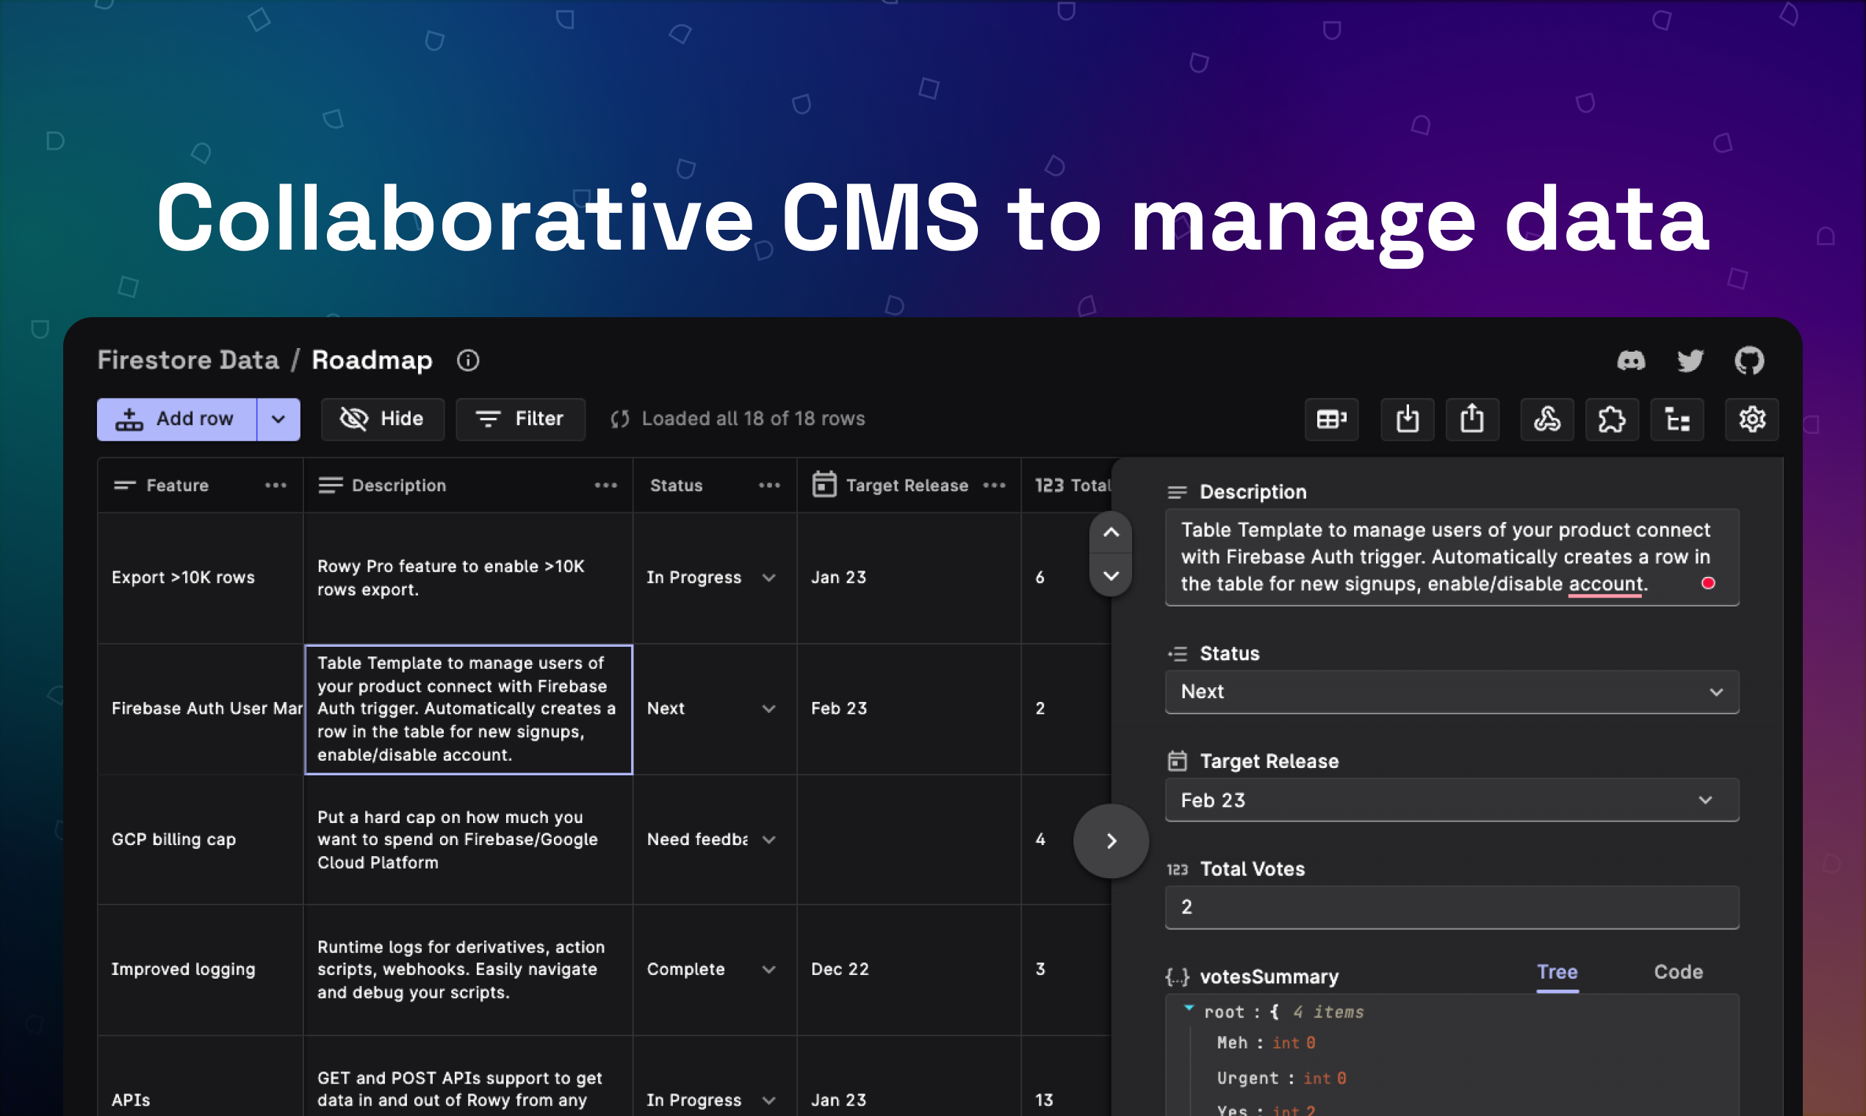1866x1116 pixels.
Task: Click the export data icon
Action: 1471,419
